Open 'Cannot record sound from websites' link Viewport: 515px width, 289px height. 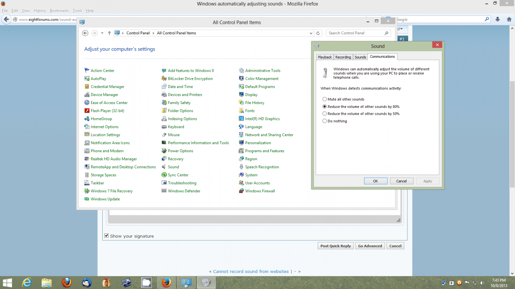coord(251,271)
